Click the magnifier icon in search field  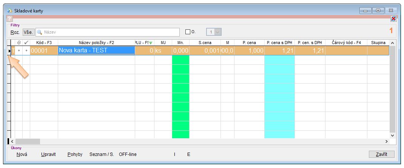point(40,32)
